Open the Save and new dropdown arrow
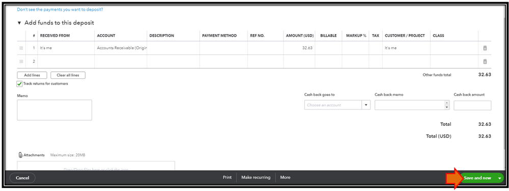This screenshot has width=509, height=191. click(500, 178)
